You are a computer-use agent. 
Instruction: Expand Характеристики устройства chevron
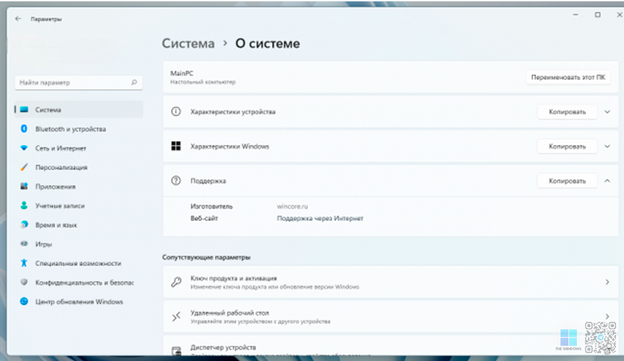point(607,111)
